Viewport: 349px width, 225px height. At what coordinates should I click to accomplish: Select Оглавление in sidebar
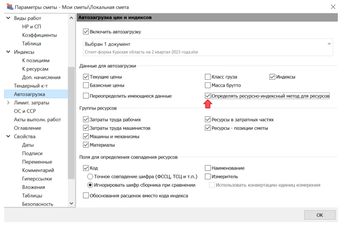click(28, 128)
